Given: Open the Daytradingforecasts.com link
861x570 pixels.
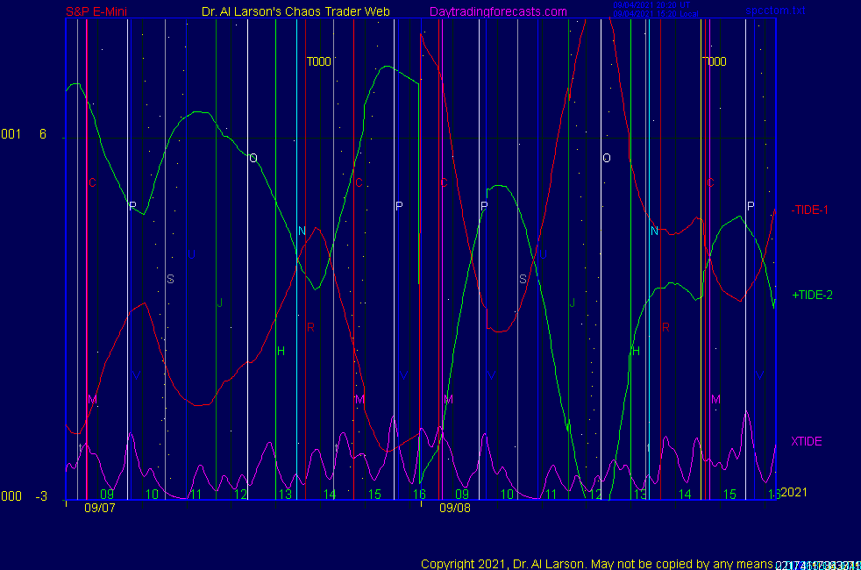Looking at the screenshot, I should pos(498,12).
